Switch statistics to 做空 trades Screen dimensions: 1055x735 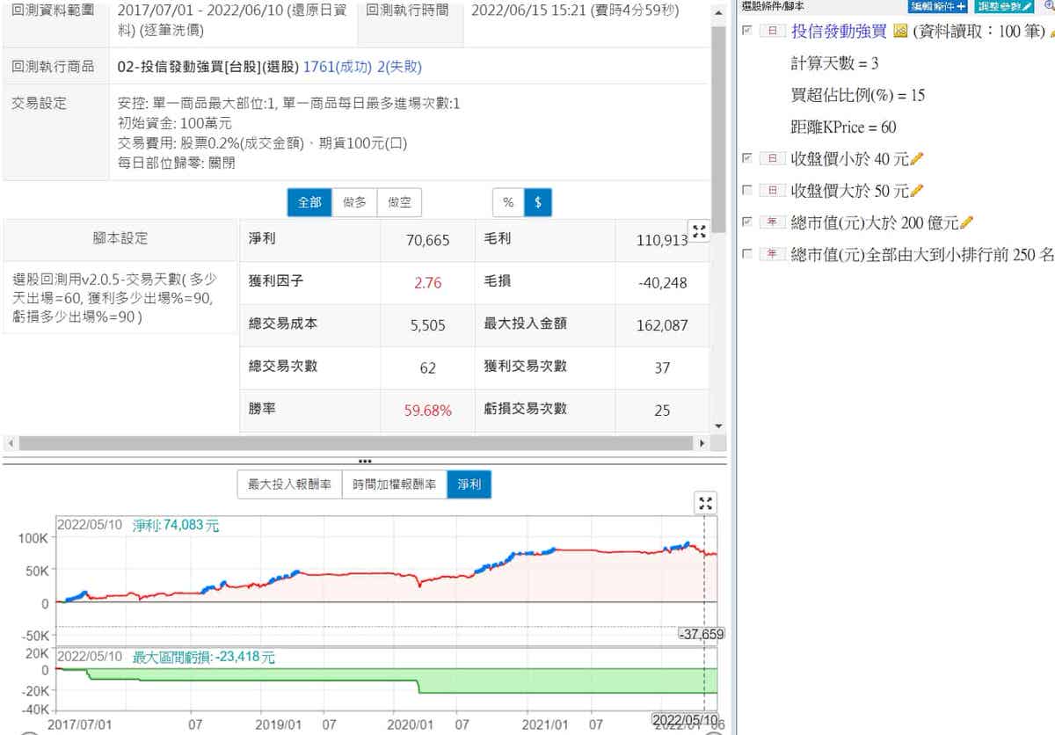click(399, 202)
